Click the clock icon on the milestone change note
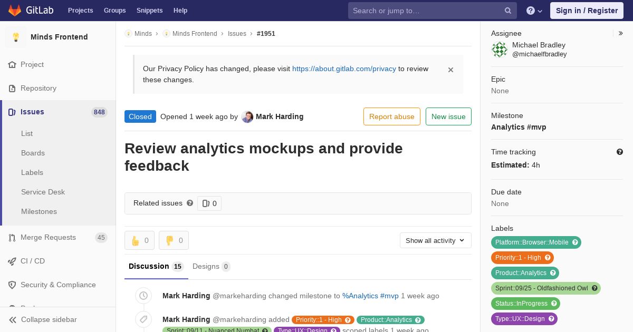Viewport: 633px width, 332px height. pos(143,296)
